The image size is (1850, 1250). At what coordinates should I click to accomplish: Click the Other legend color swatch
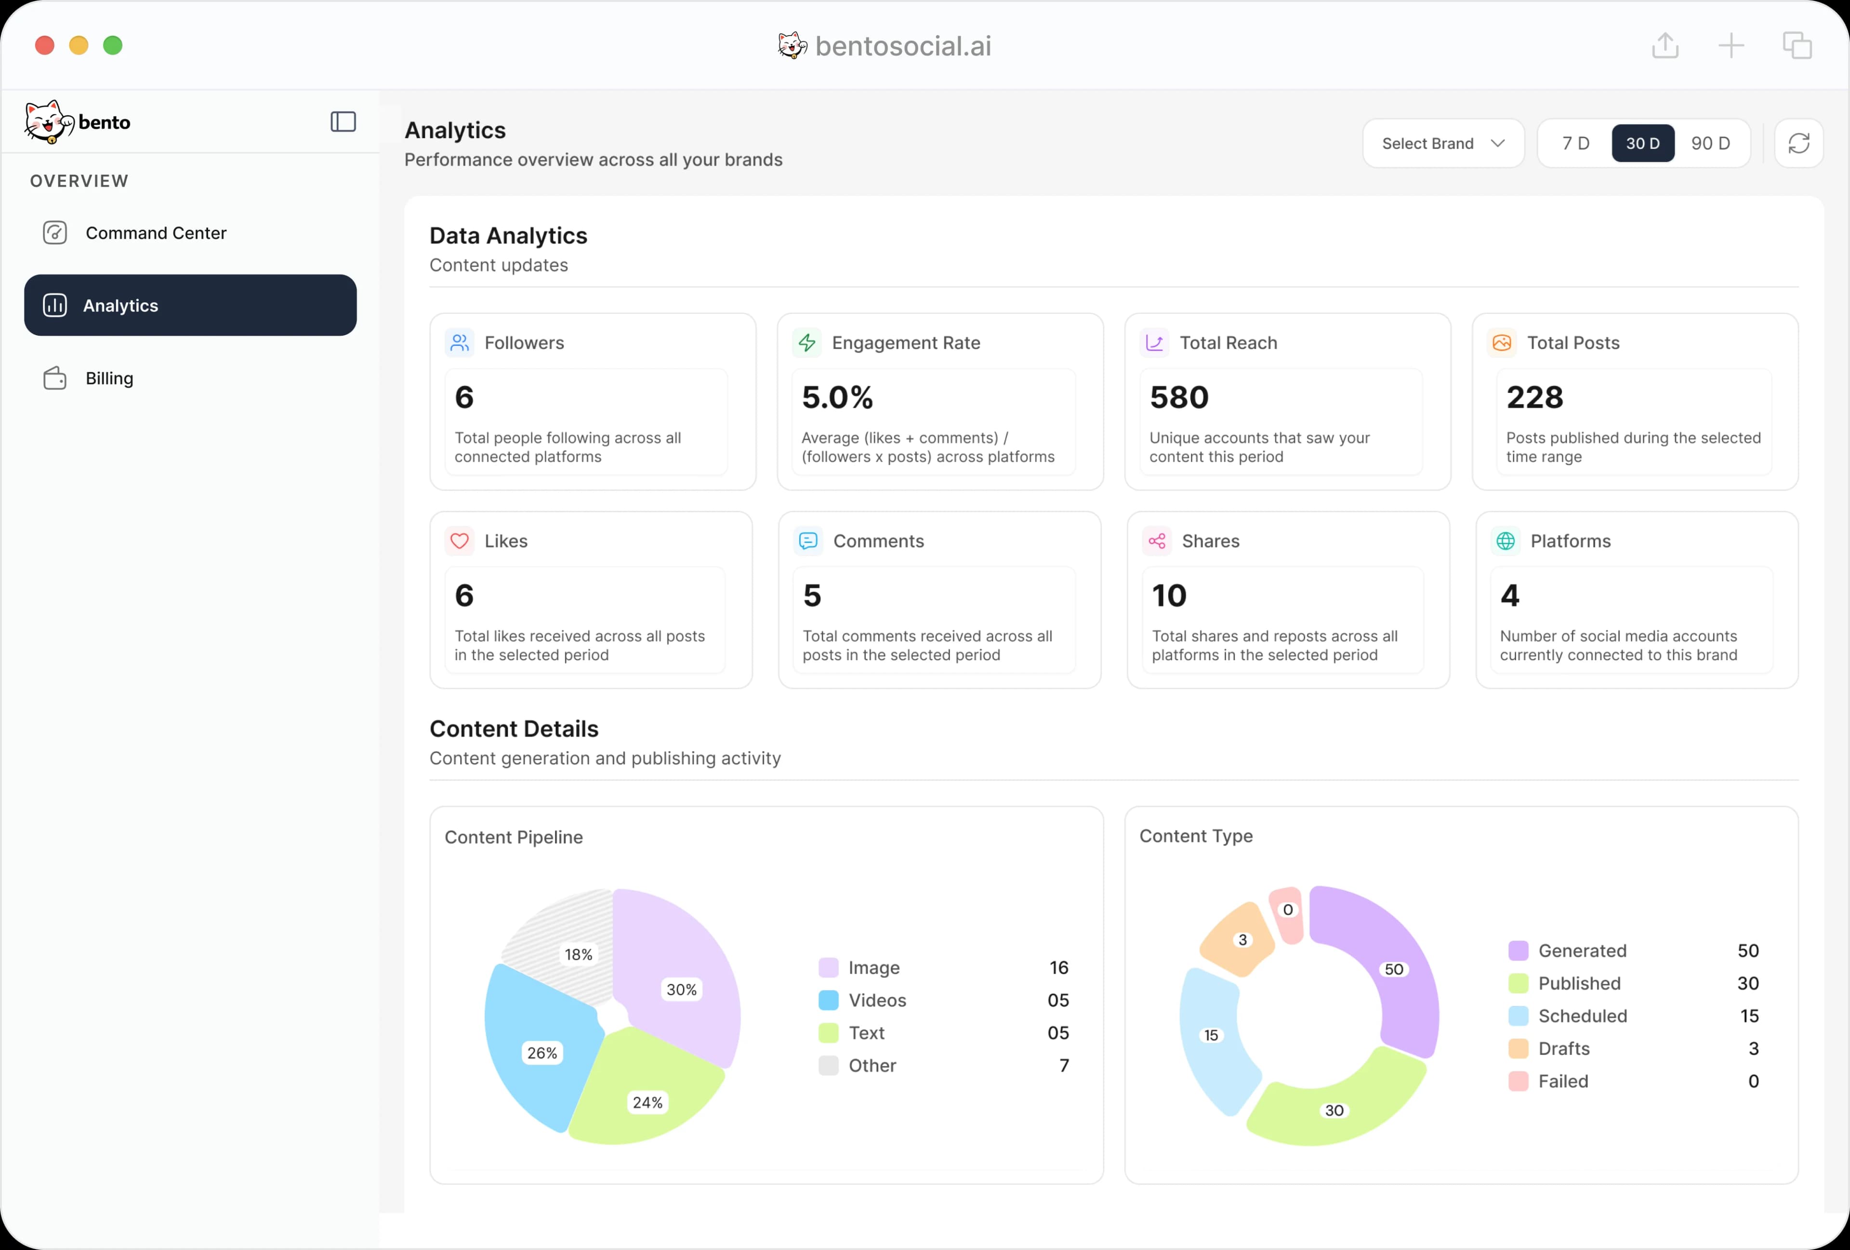828,1066
